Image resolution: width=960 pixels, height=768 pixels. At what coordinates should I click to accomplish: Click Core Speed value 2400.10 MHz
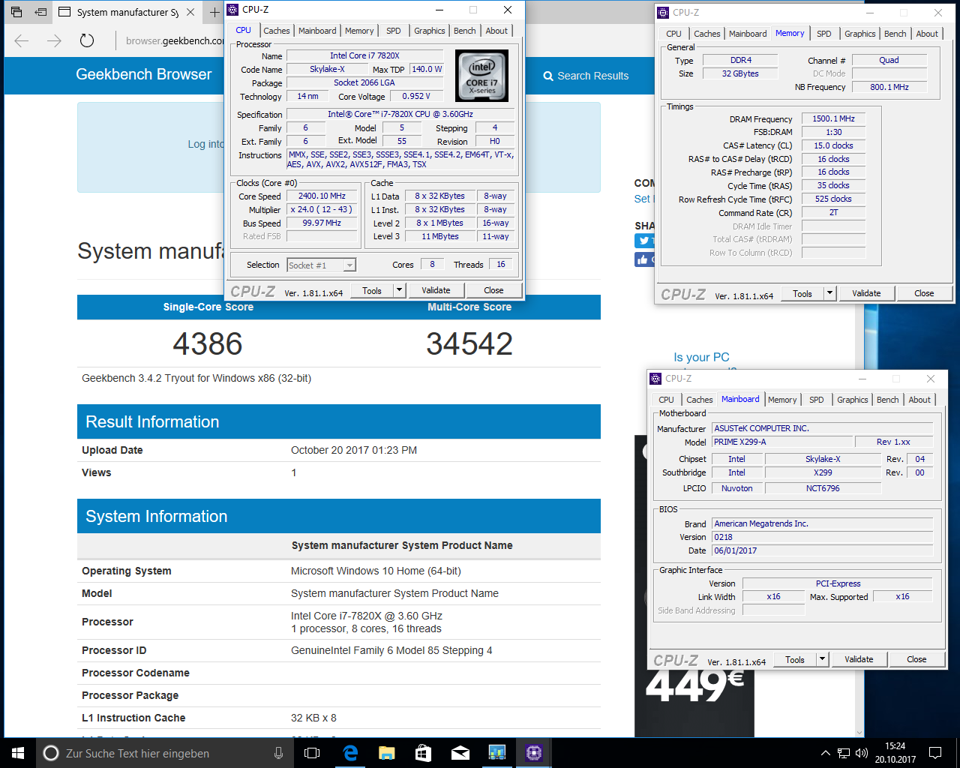[322, 196]
